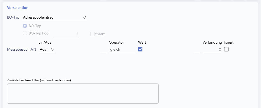
Task: Click the chevron arrows of the Verbindung selector
Action: click(220, 49)
